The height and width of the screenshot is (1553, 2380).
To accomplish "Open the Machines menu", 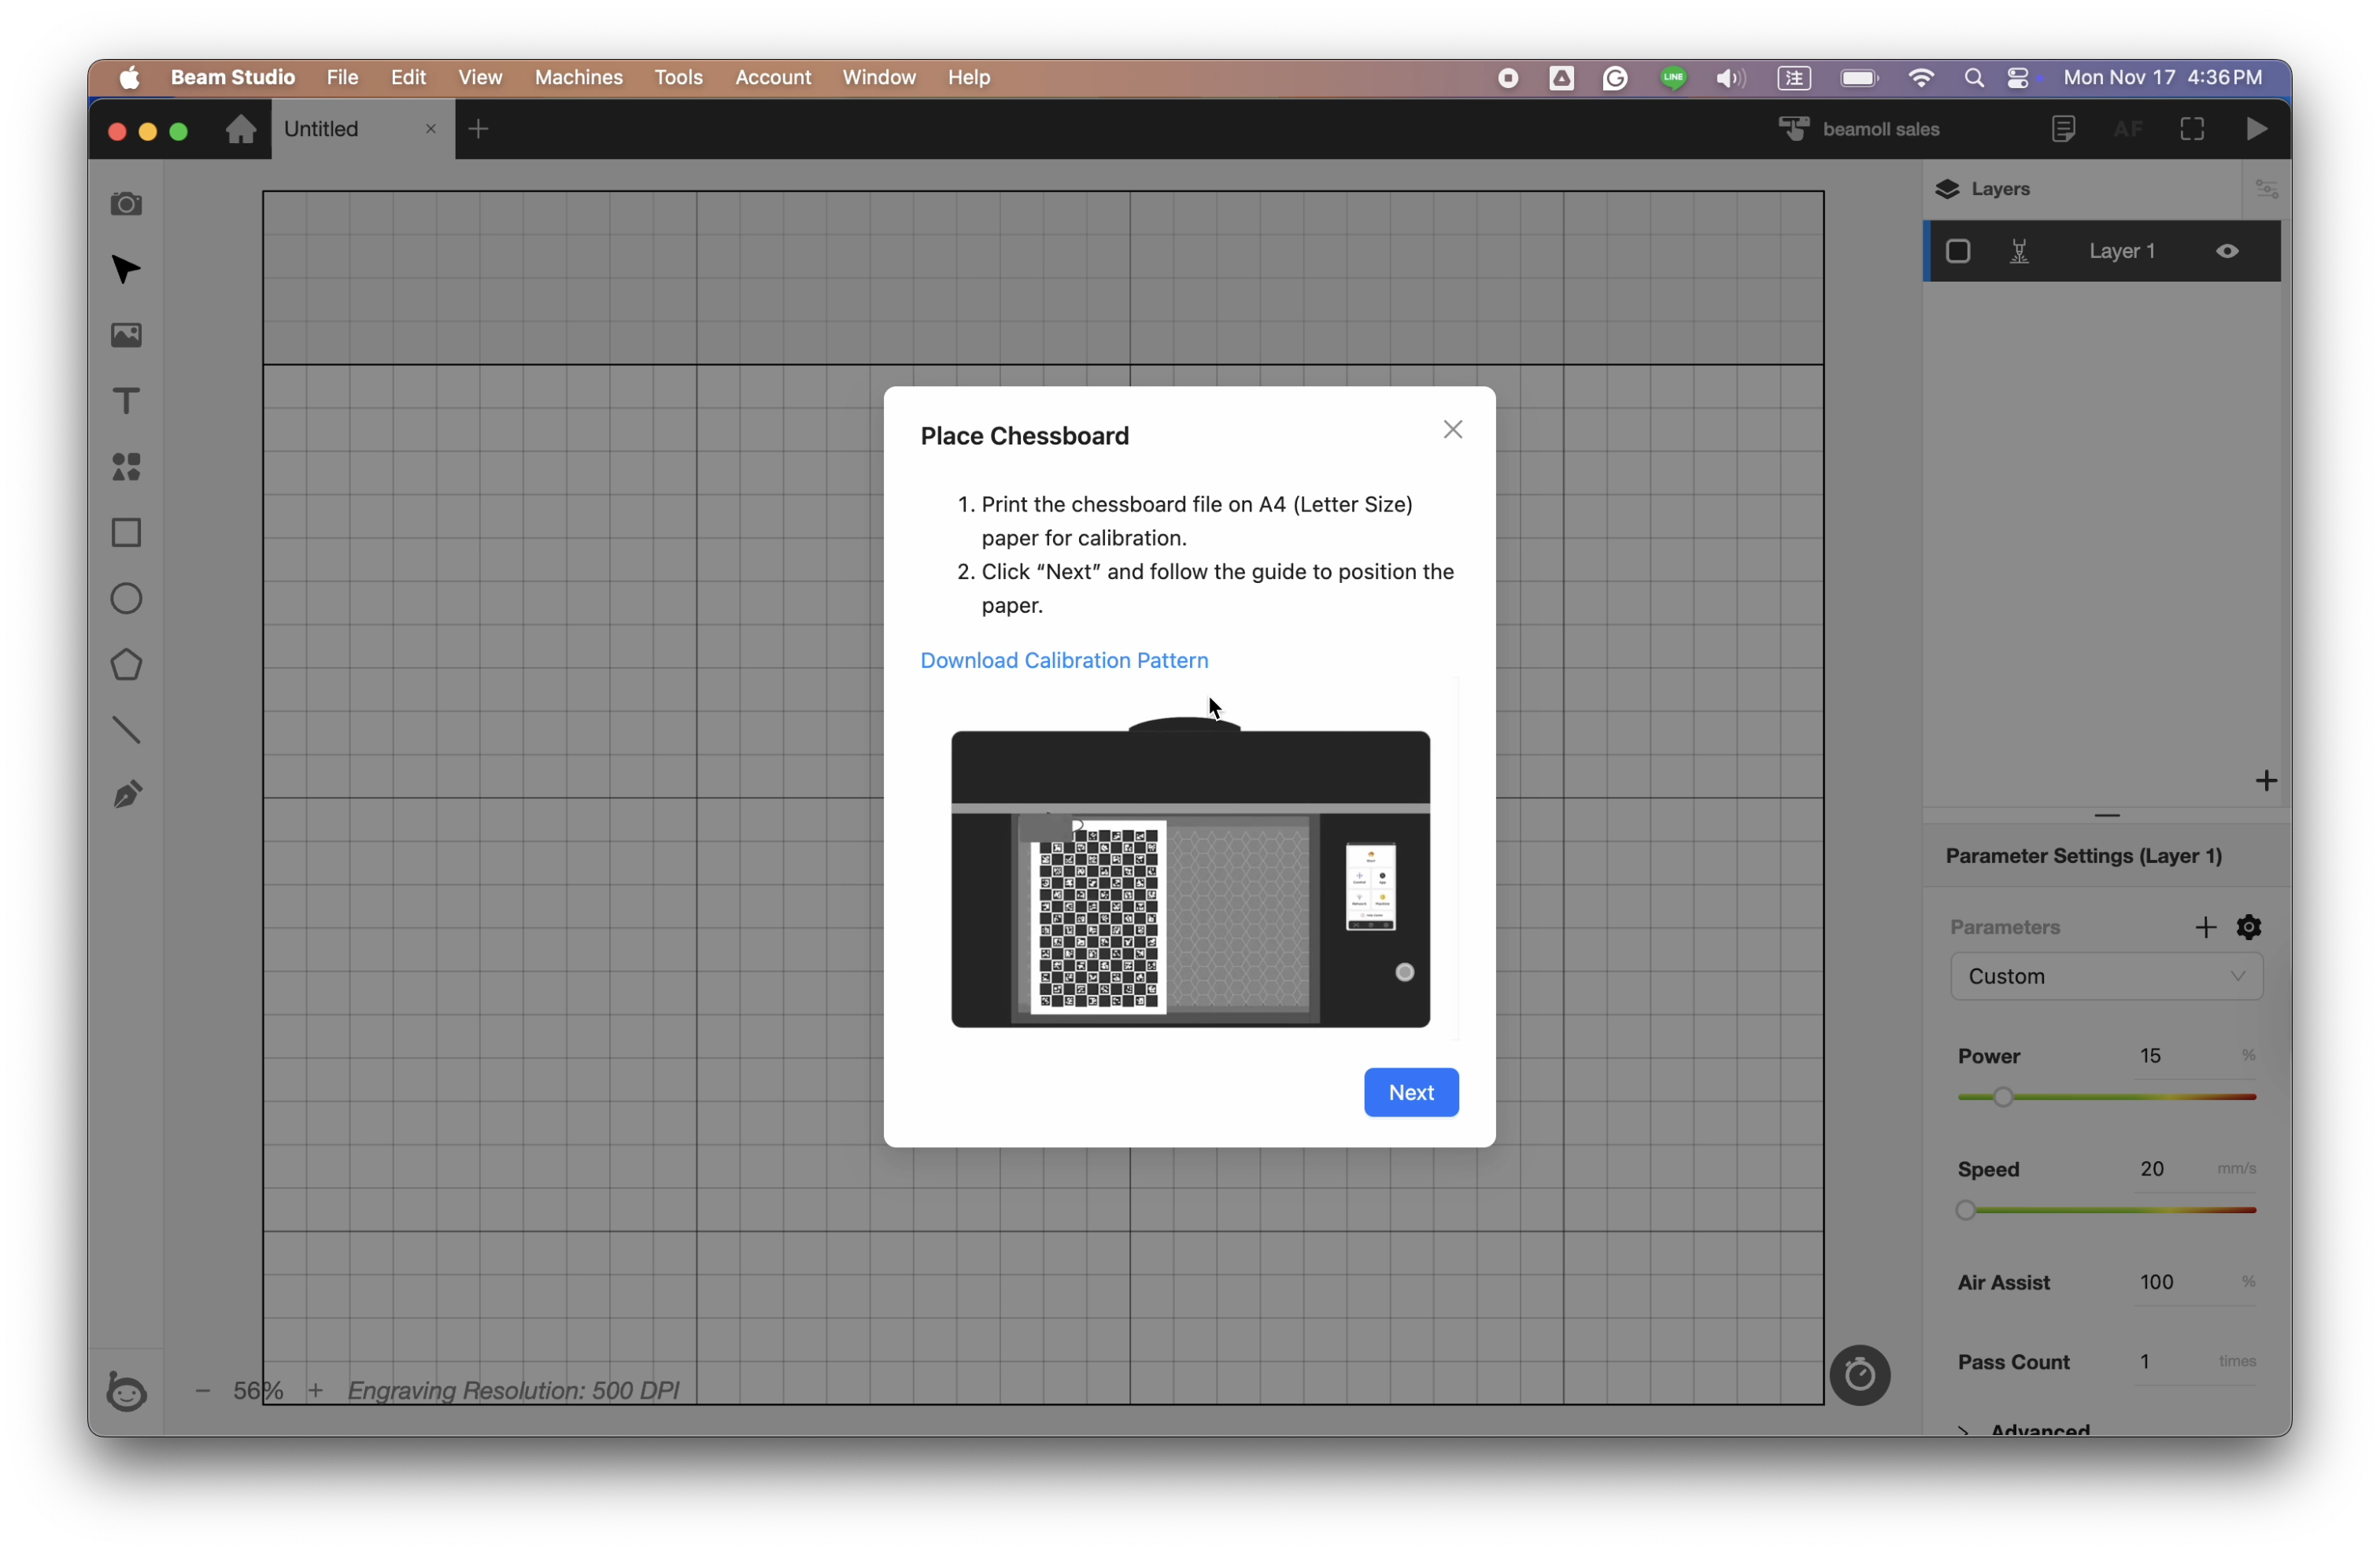I will (x=578, y=77).
